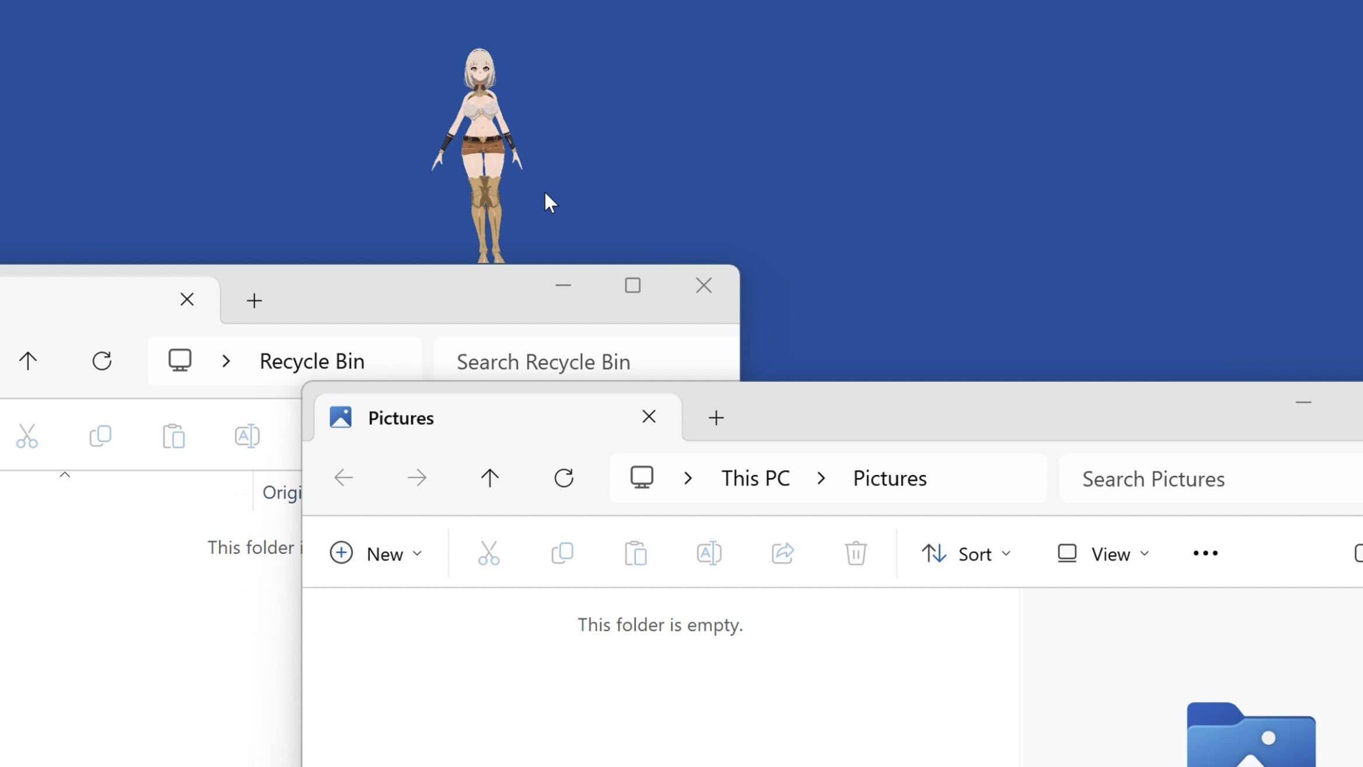Click the Forward navigation arrow in Pictures

tap(416, 477)
